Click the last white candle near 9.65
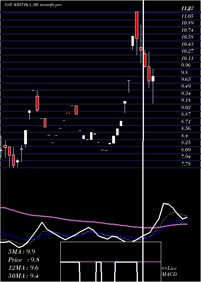Image resolution: width=201 pixels, height=282 pixels. [x=153, y=79]
